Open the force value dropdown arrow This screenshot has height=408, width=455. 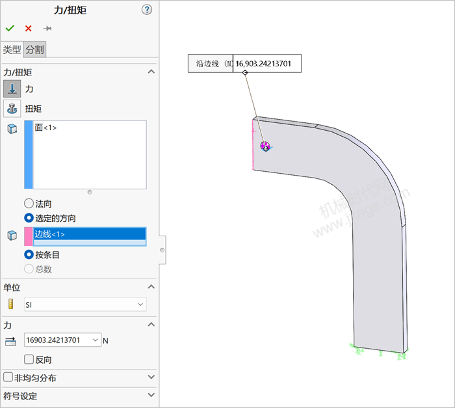pyautogui.click(x=95, y=340)
